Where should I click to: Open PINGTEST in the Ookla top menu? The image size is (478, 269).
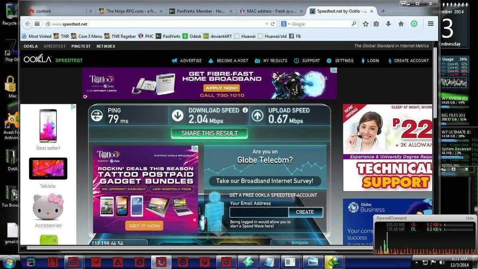tap(81, 46)
